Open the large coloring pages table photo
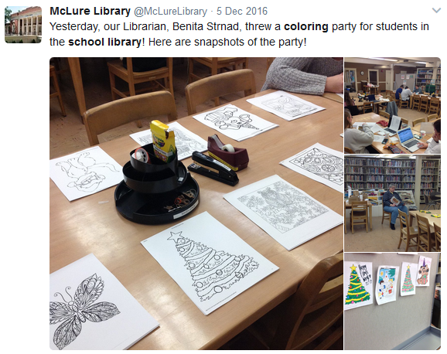This screenshot has width=447, height=354. coord(196,203)
